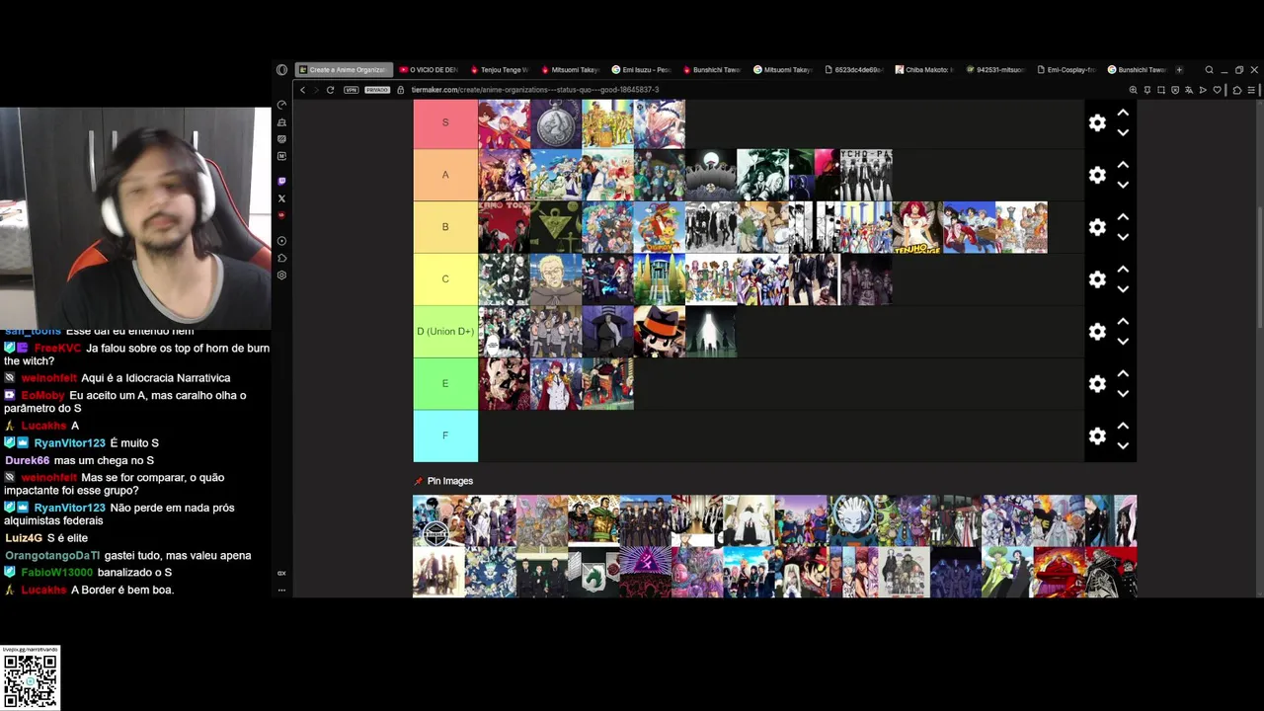Open settings gear for F tier row
This screenshot has height=711, width=1264.
[x=1097, y=435]
